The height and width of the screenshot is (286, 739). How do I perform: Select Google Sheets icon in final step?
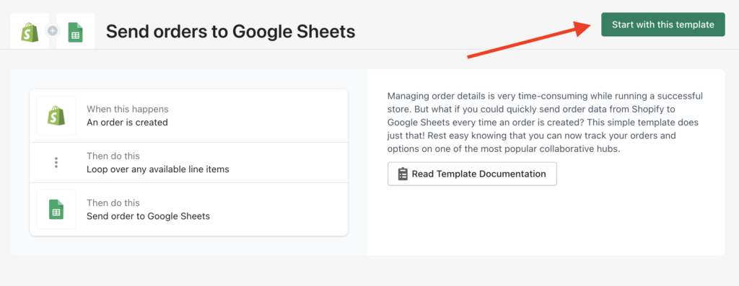coord(56,210)
